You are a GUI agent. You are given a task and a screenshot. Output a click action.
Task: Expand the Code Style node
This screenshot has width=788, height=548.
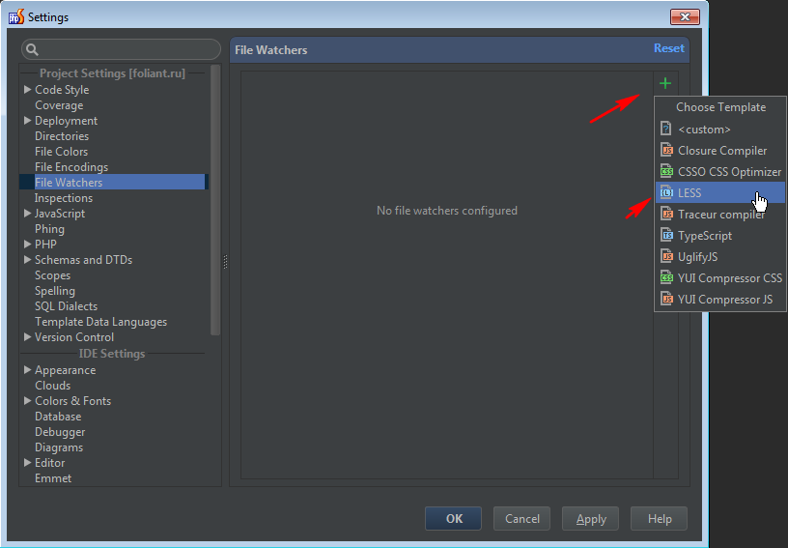pyautogui.click(x=28, y=90)
